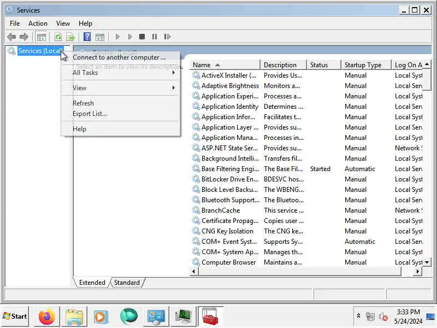Click gear icon of BranchCache service

coord(196,210)
